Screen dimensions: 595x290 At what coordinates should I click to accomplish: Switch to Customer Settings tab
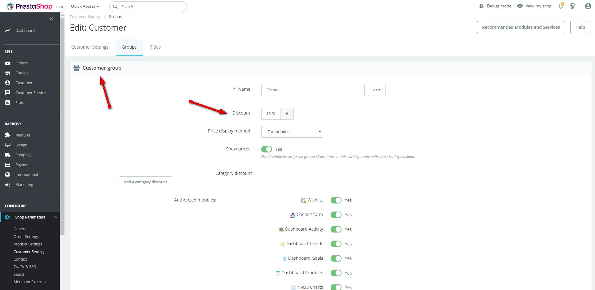[90, 47]
